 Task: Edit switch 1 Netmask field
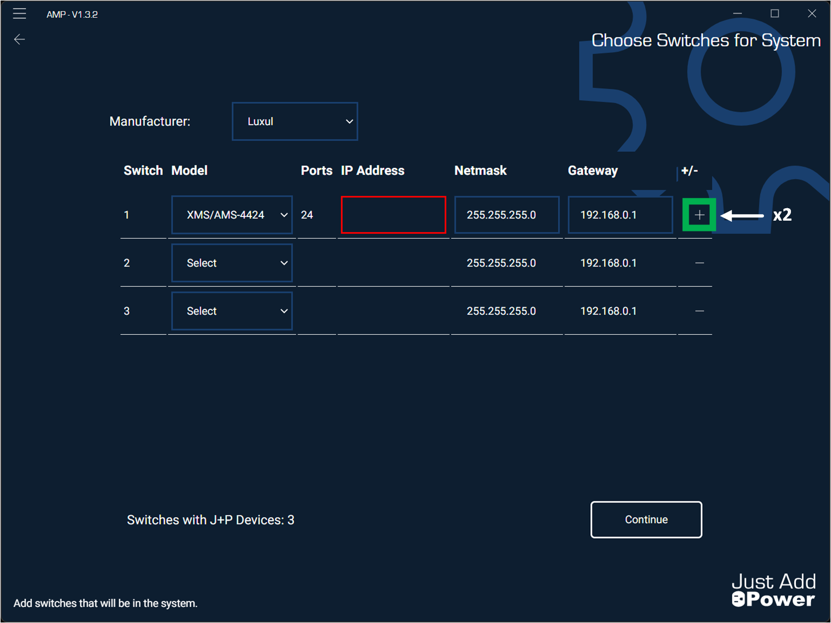[x=507, y=215]
